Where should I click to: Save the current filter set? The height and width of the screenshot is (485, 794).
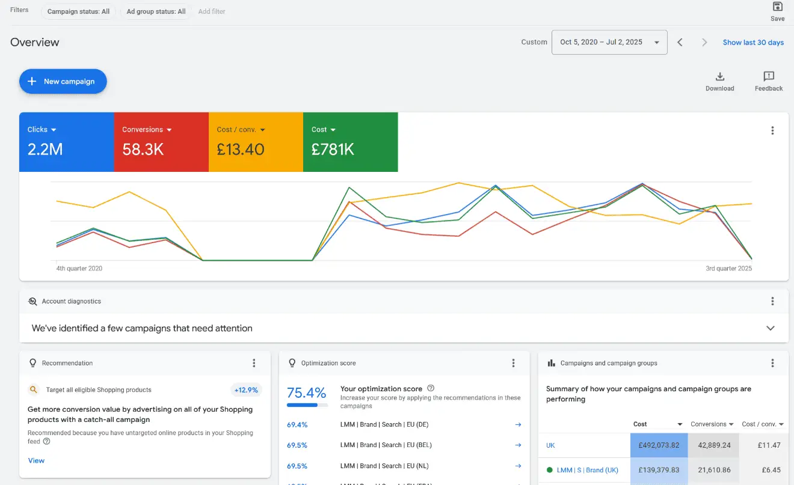pyautogui.click(x=777, y=11)
